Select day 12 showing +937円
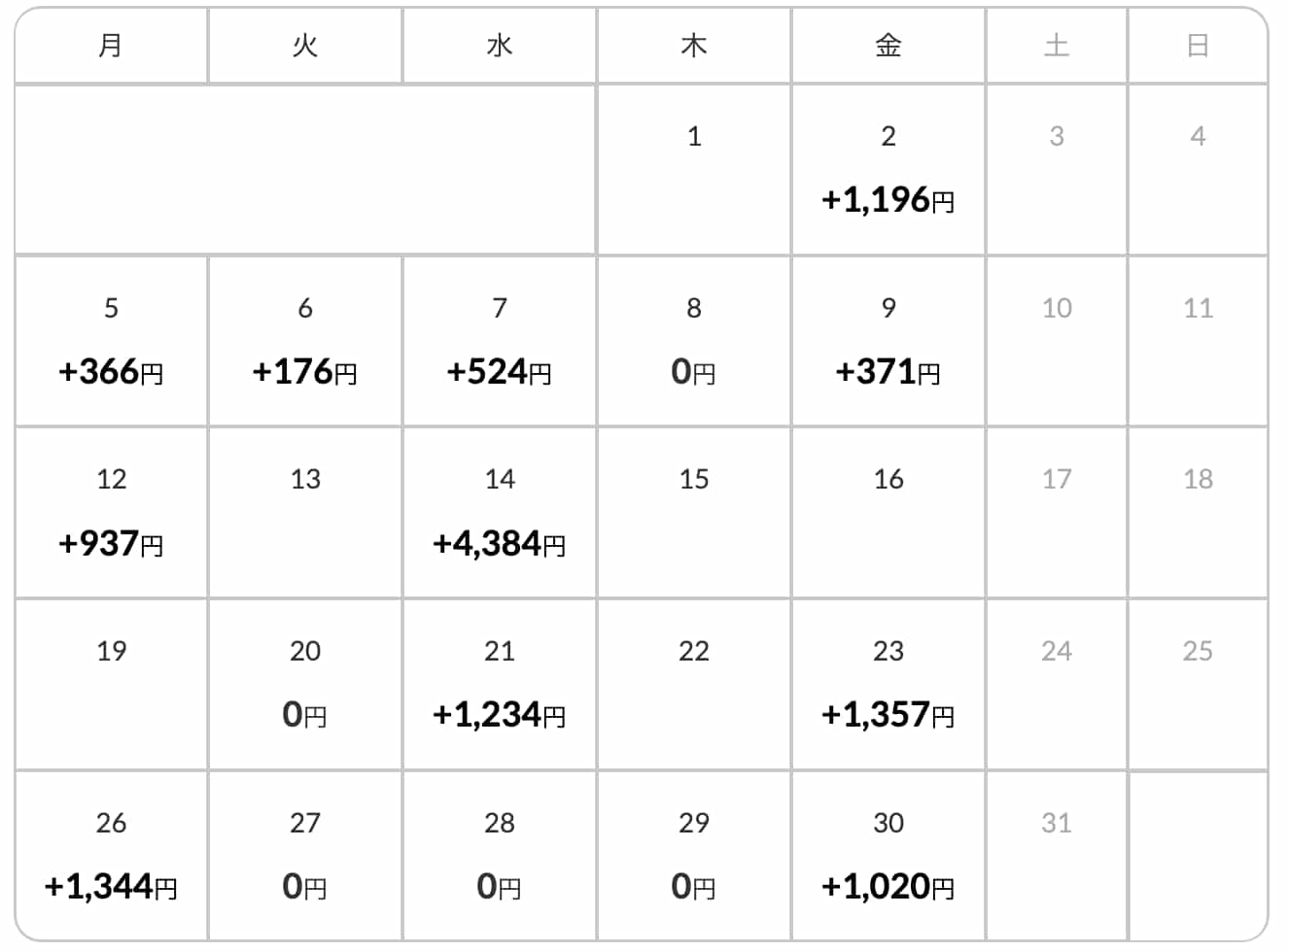This screenshot has height=952, width=1289. 111,513
